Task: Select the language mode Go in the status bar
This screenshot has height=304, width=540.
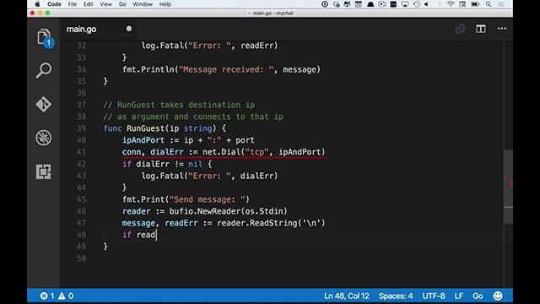Action: (478, 296)
